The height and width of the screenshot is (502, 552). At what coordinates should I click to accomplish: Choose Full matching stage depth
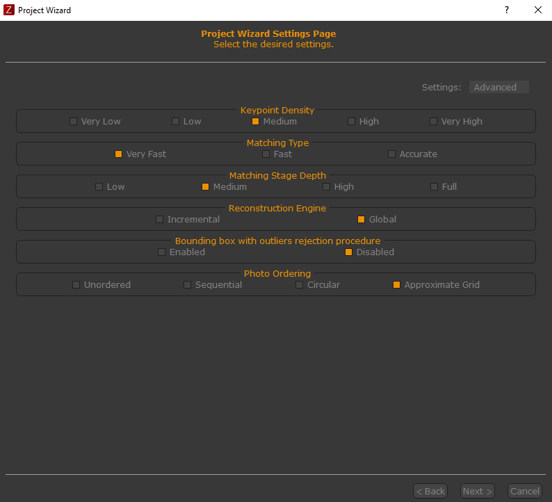pos(435,187)
